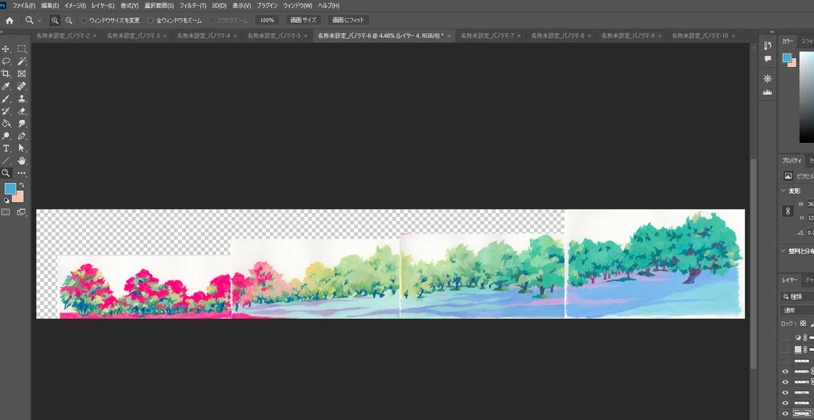Open the History panel icon

pyautogui.click(x=767, y=45)
